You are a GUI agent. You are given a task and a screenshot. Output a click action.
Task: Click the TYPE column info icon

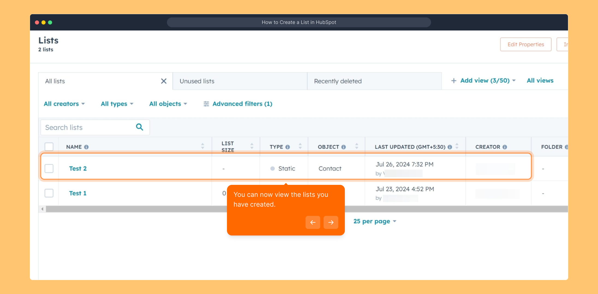288,147
